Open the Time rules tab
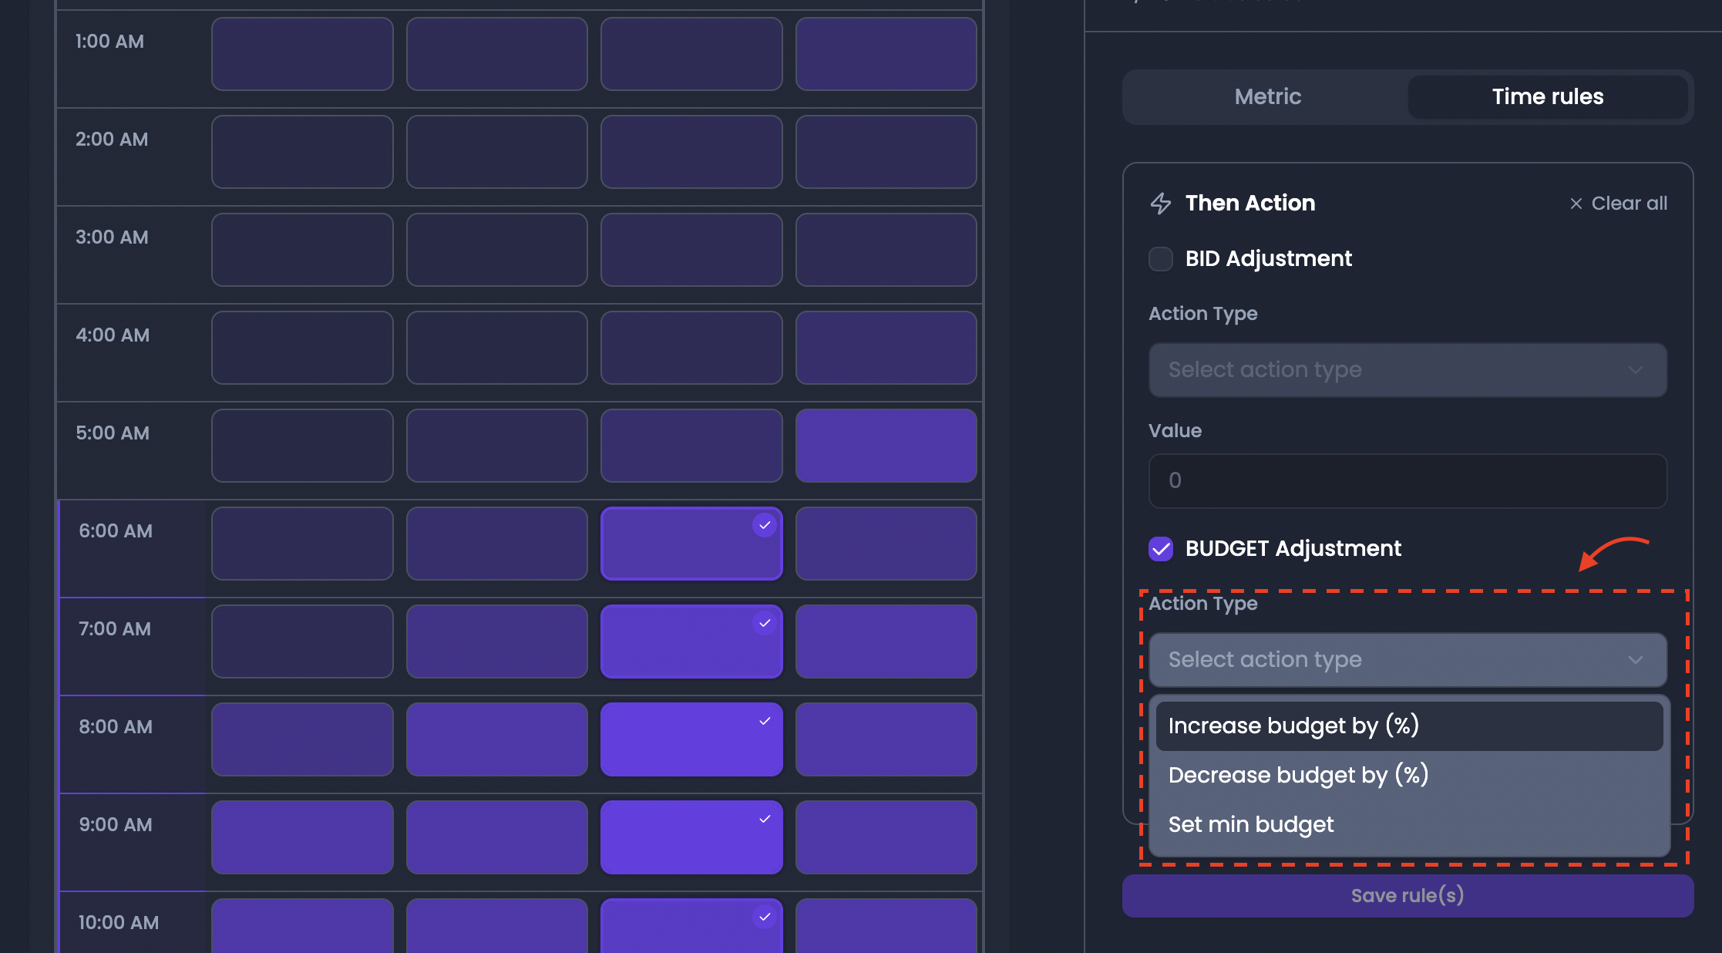 pyautogui.click(x=1548, y=97)
